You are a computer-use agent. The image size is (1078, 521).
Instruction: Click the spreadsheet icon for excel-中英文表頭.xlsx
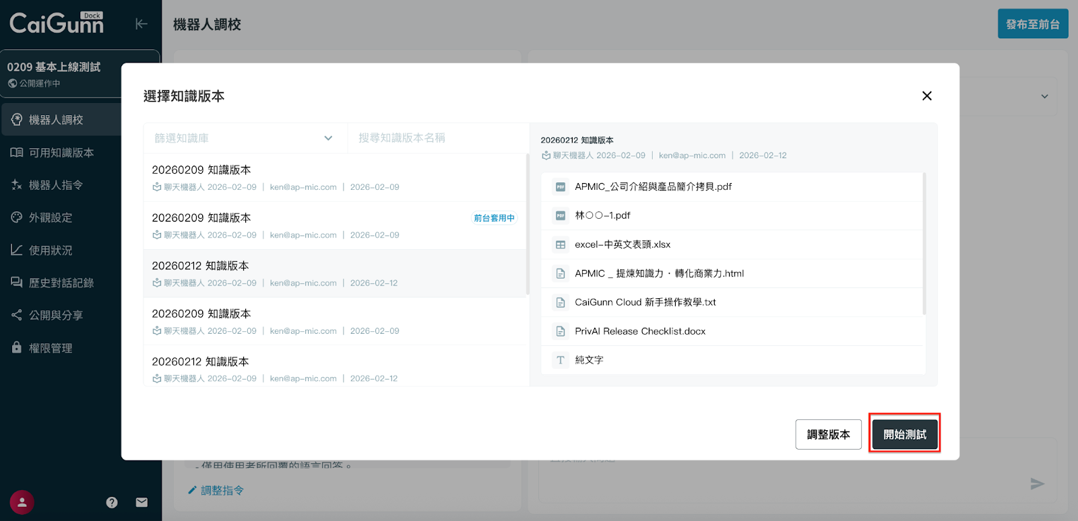pyautogui.click(x=560, y=244)
